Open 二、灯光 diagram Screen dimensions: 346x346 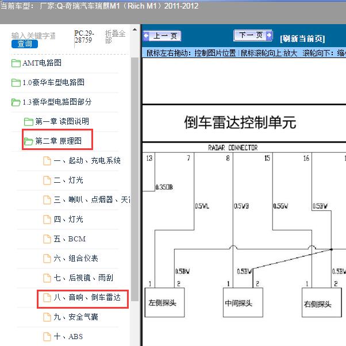pos(68,180)
